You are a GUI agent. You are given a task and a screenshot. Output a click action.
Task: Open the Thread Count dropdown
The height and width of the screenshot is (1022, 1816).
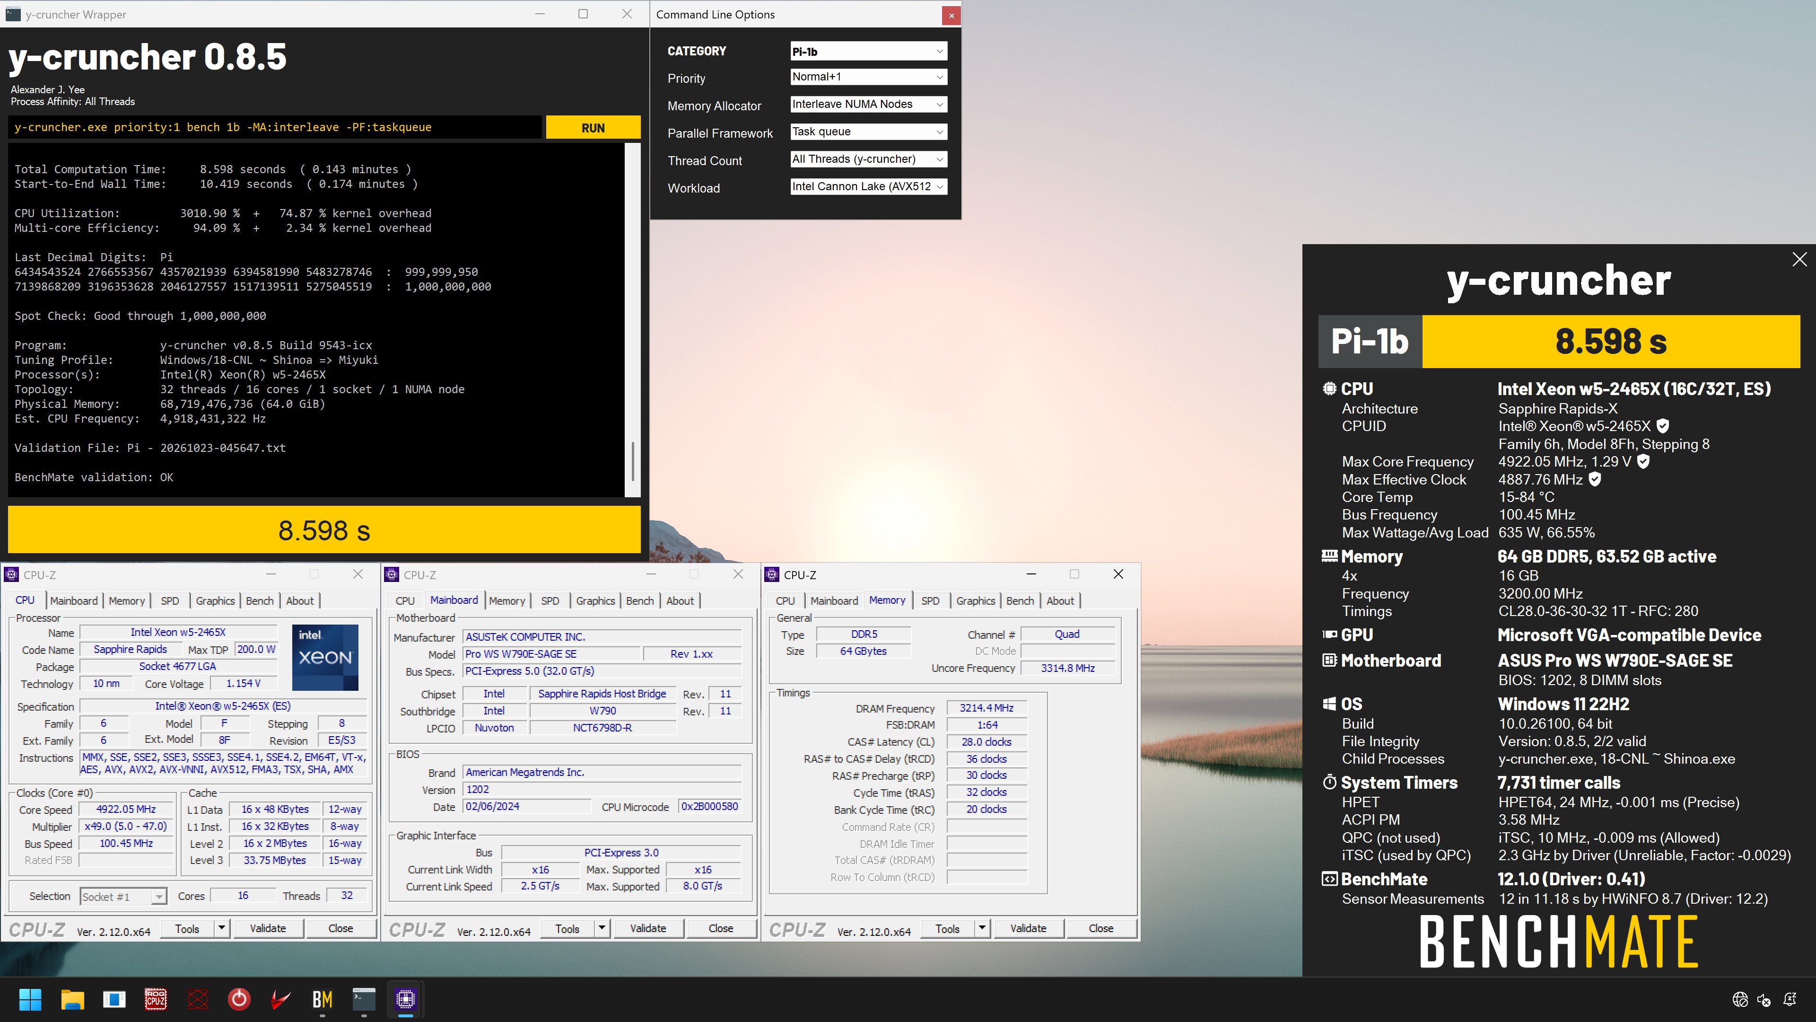[x=868, y=159]
